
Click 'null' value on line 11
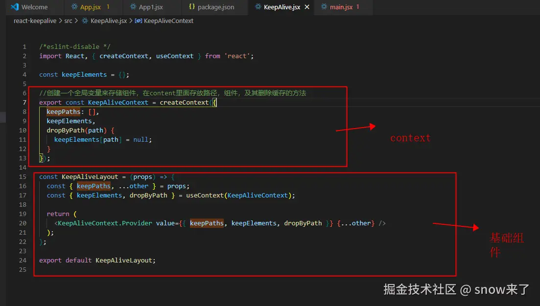tap(141, 139)
